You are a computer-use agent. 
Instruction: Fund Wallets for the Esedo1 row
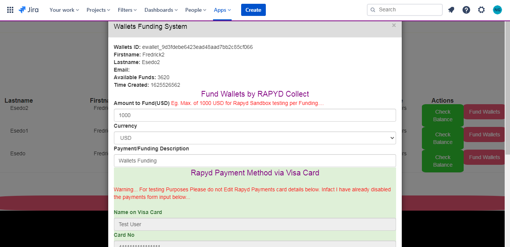[485, 134]
